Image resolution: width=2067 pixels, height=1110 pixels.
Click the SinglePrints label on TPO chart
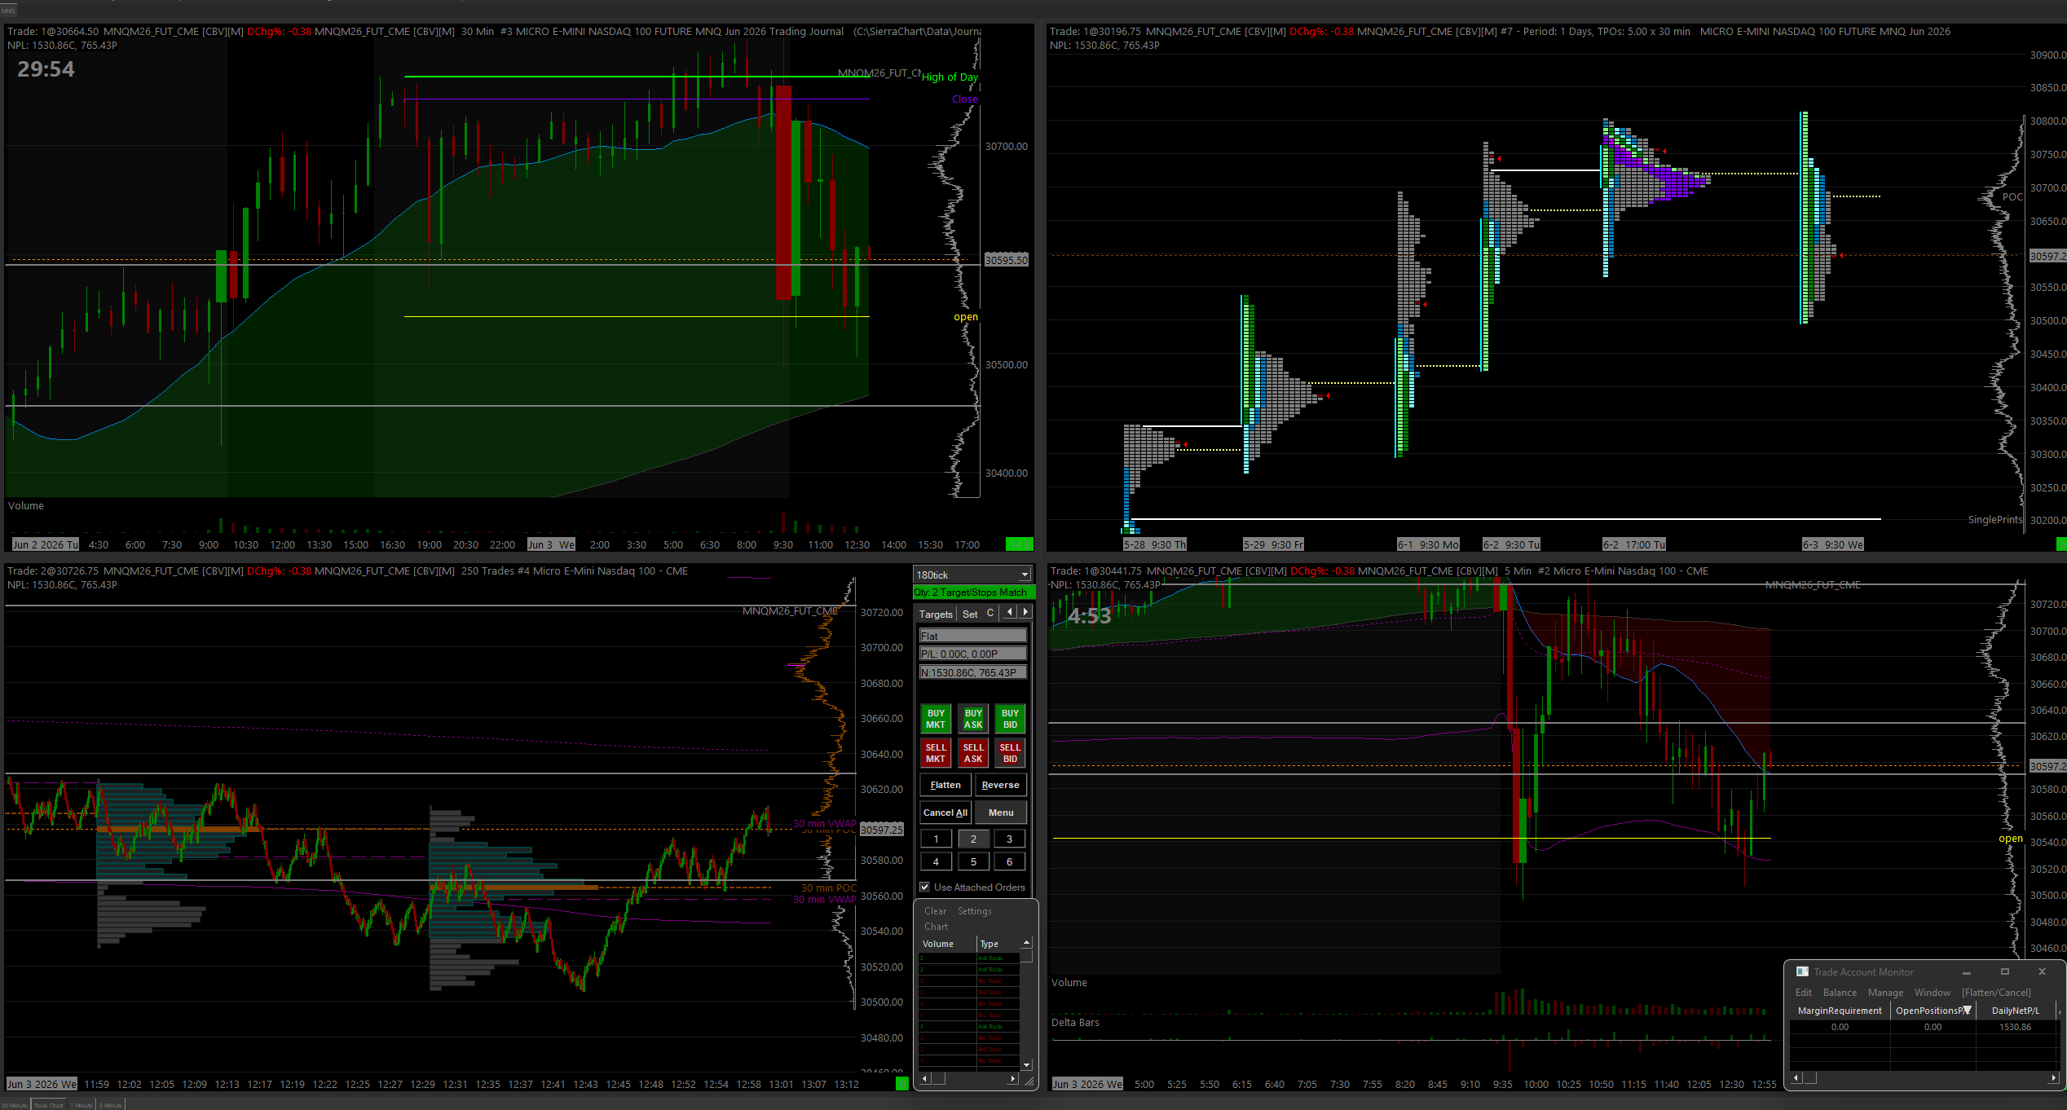tap(1995, 520)
